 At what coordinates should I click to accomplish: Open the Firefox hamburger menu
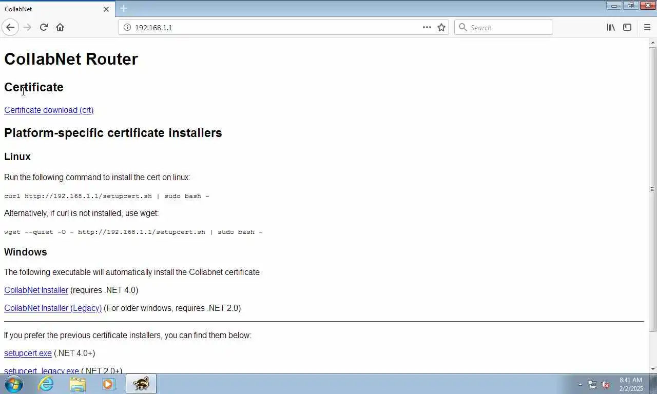647,27
